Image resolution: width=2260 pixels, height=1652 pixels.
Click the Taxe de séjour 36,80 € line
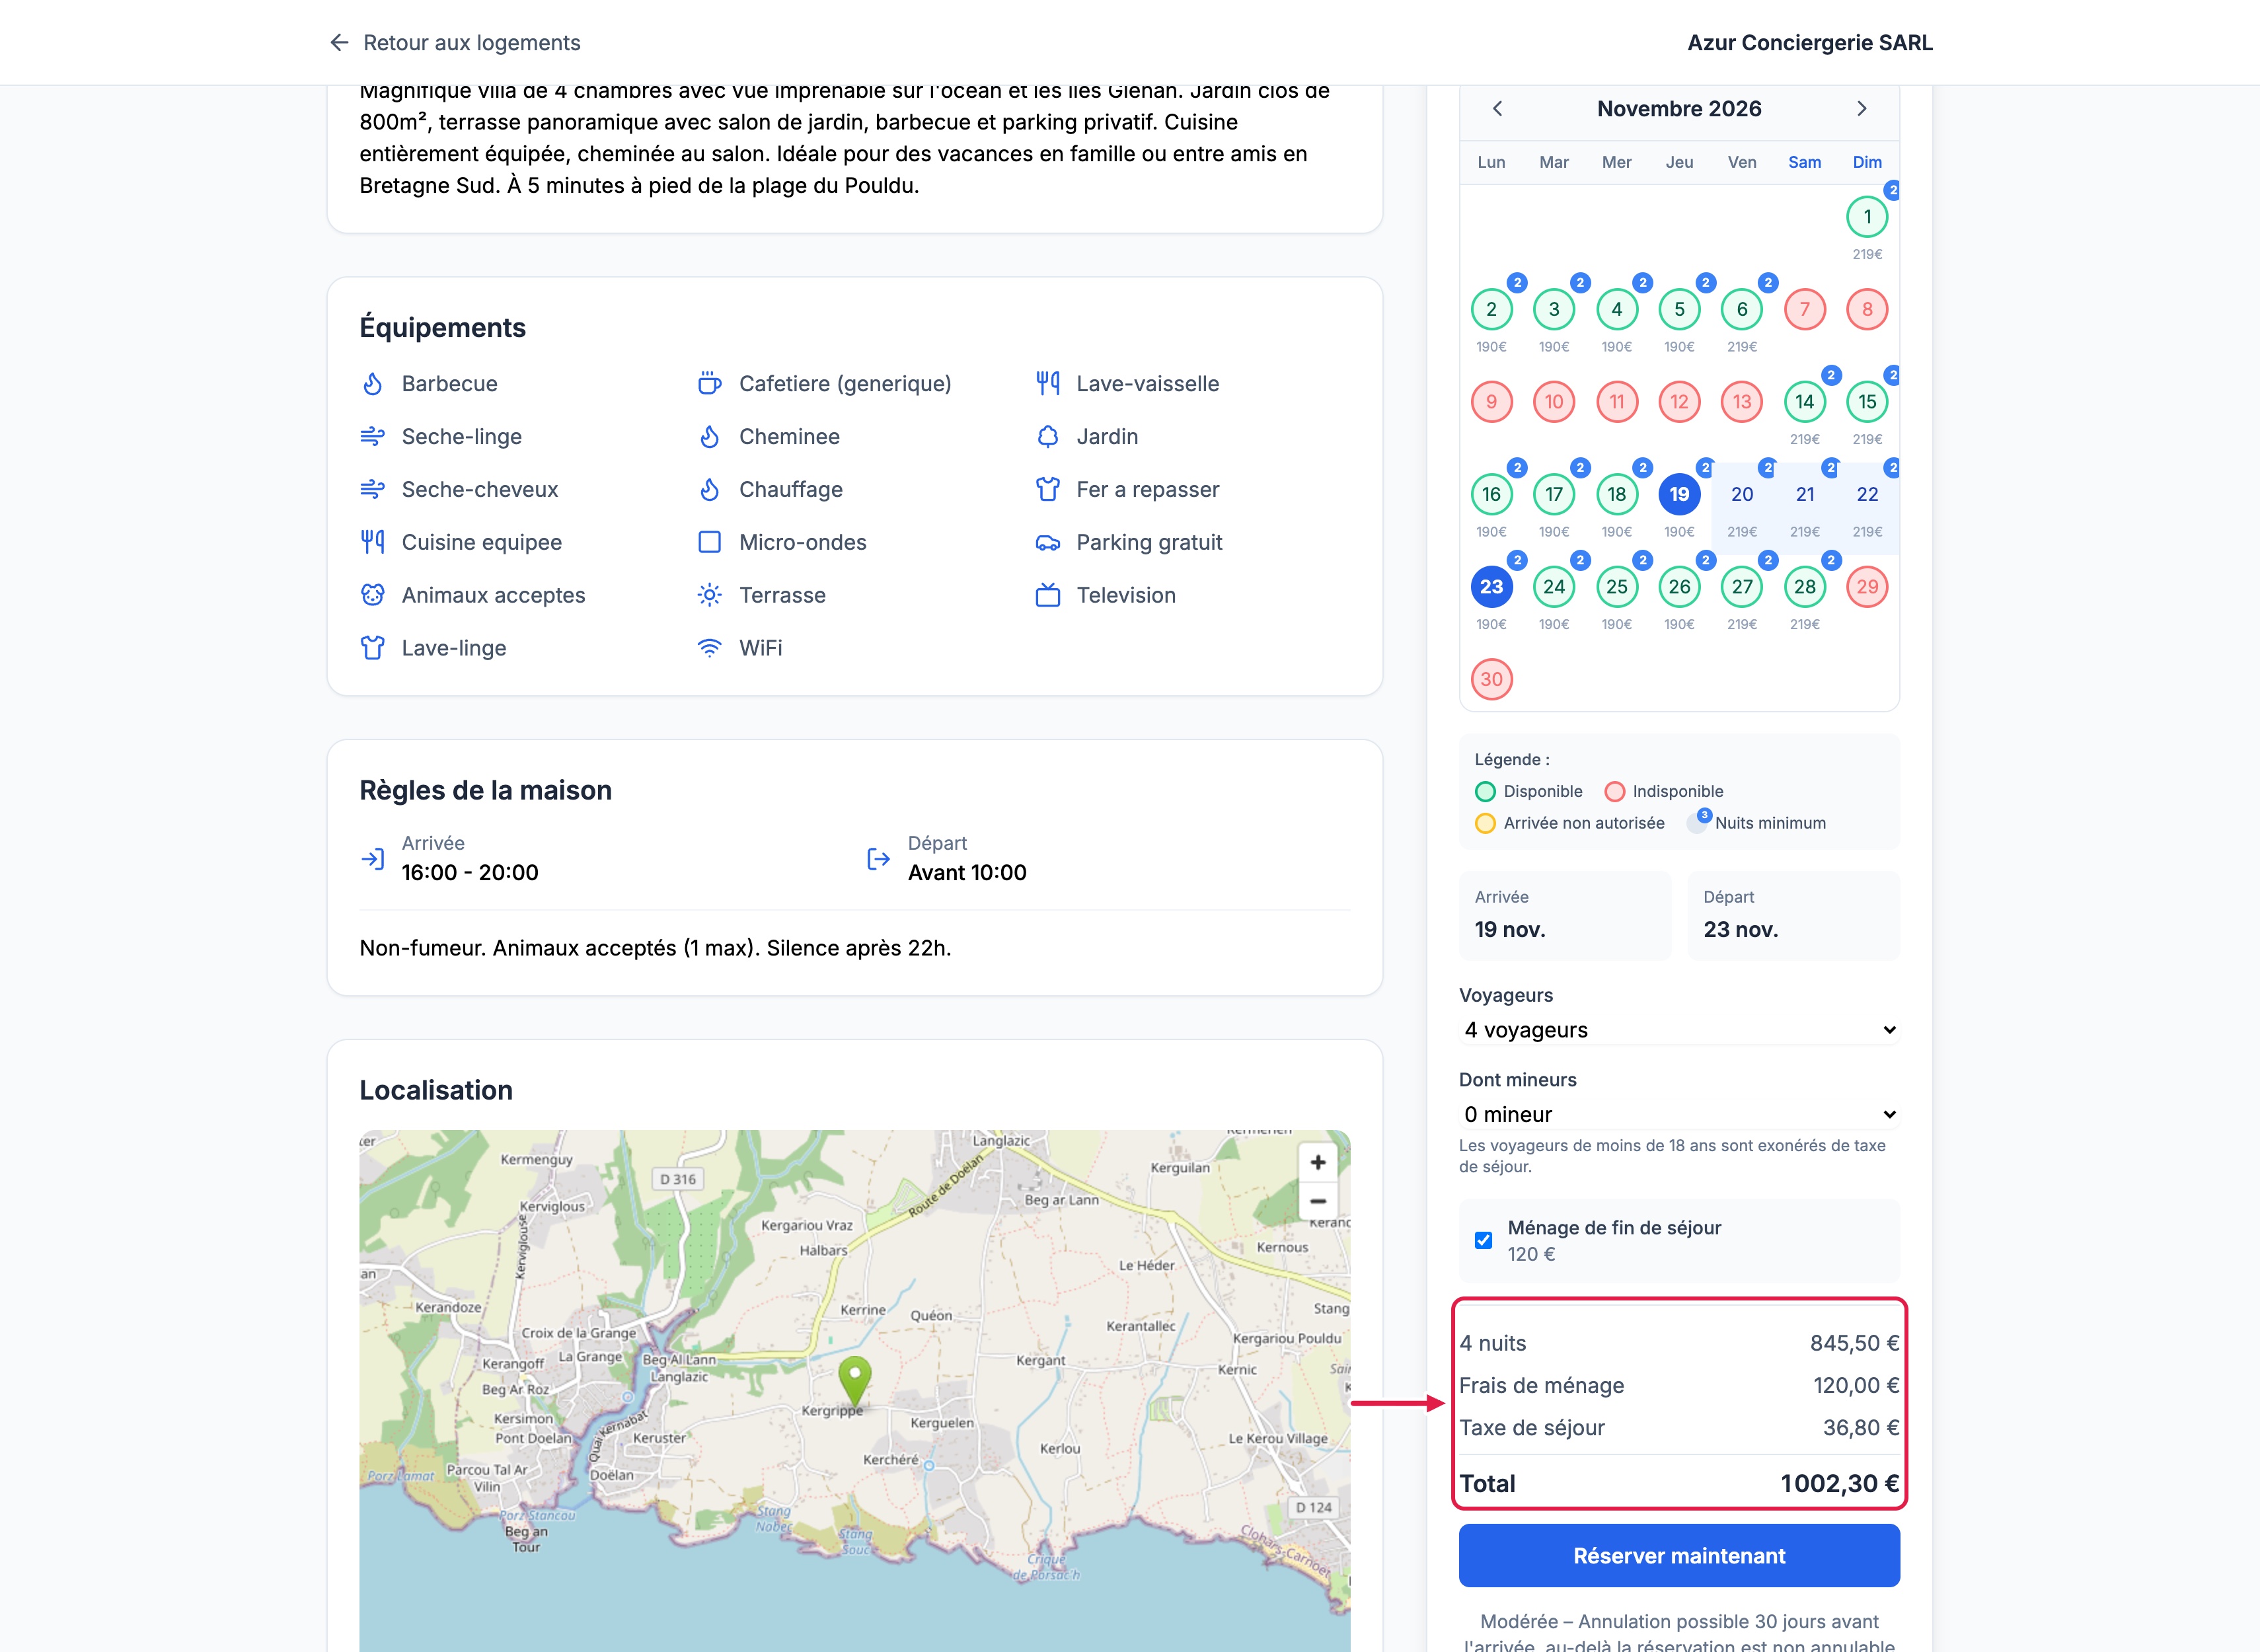click(1679, 1428)
